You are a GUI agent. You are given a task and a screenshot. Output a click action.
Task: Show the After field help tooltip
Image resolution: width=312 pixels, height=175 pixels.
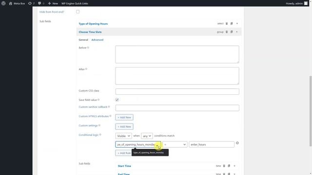pos(86,69)
